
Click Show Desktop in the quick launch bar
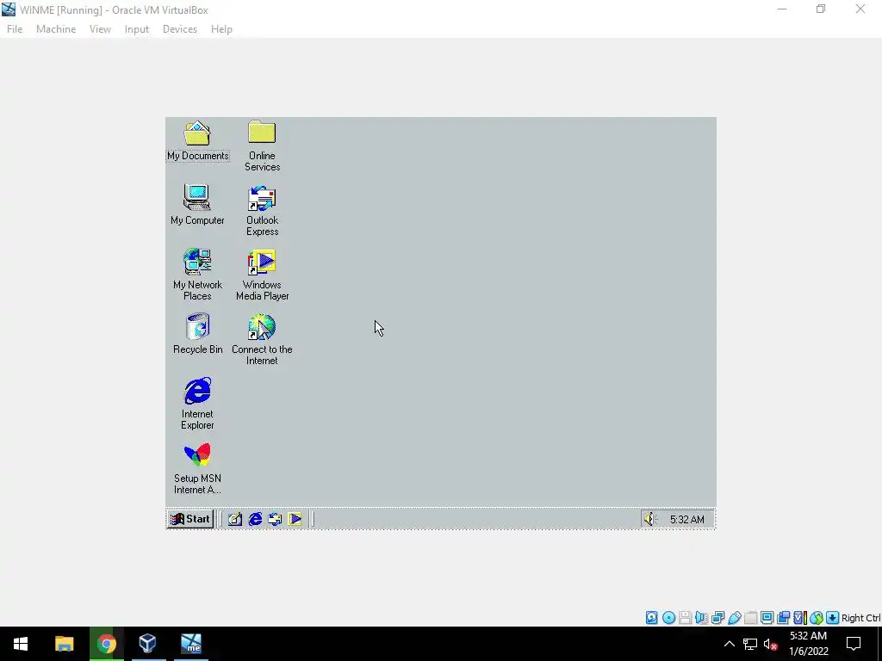[x=235, y=519]
